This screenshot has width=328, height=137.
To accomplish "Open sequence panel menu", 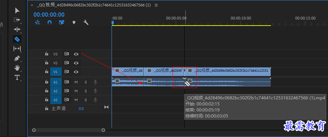I will 156,5.
